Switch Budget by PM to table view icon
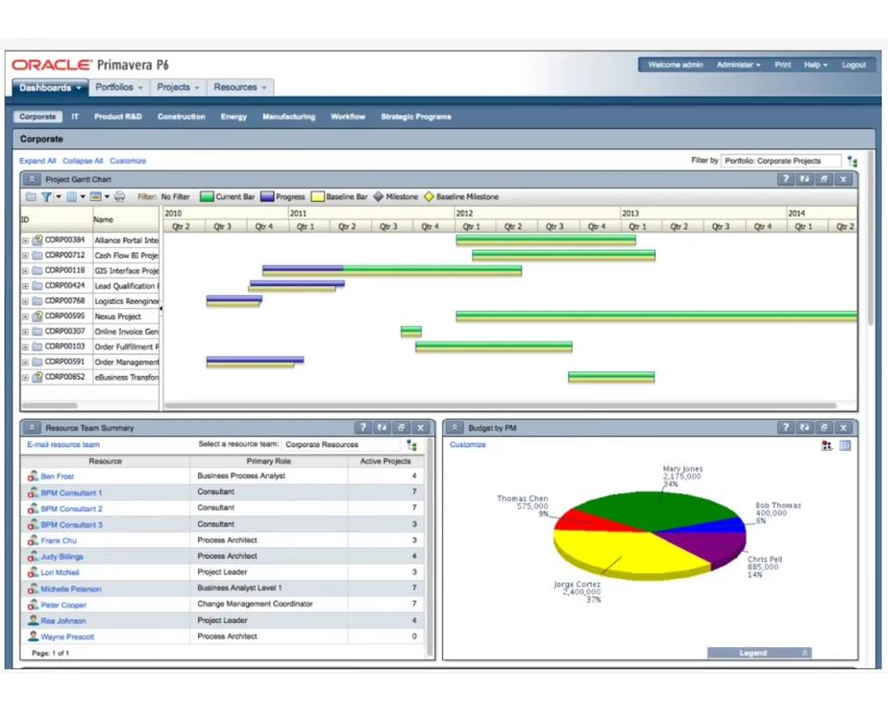The width and height of the screenshot is (888, 711). pos(845,445)
